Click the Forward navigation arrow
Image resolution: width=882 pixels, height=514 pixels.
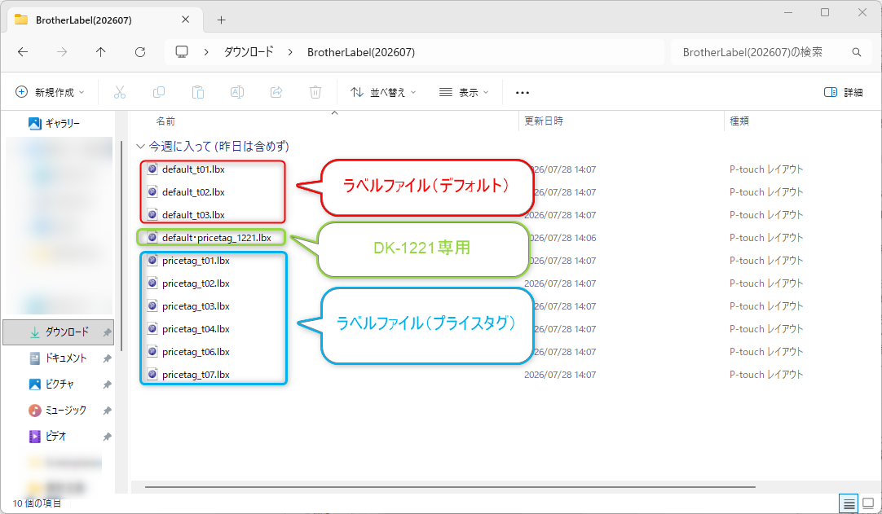[62, 52]
